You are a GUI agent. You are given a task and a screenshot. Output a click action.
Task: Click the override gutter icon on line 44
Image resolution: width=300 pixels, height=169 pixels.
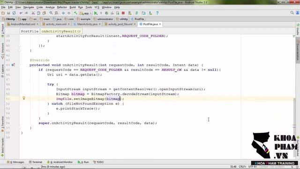point(13,65)
